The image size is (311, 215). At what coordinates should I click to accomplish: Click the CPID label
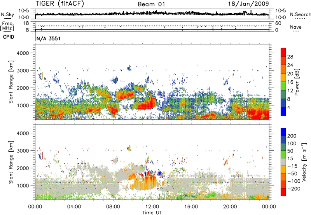9,37
